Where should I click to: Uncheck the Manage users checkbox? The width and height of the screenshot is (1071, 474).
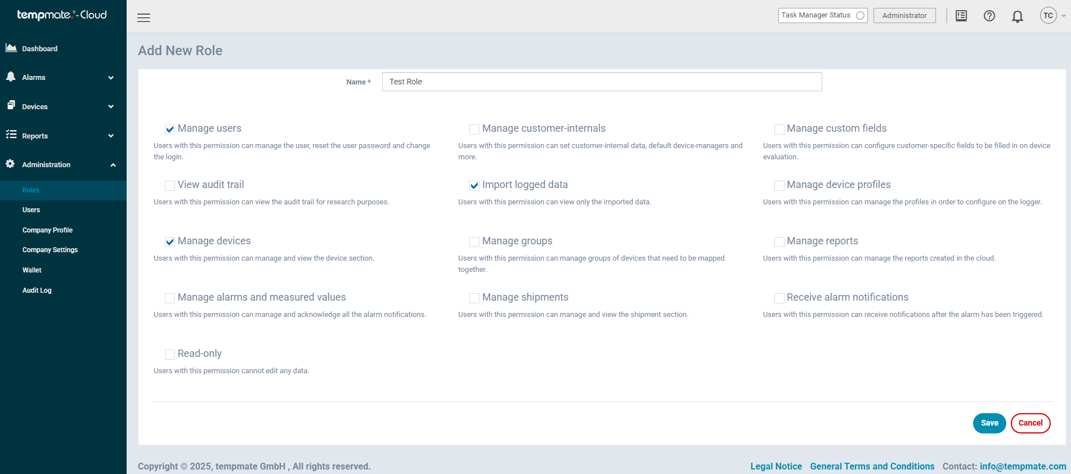pos(170,129)
